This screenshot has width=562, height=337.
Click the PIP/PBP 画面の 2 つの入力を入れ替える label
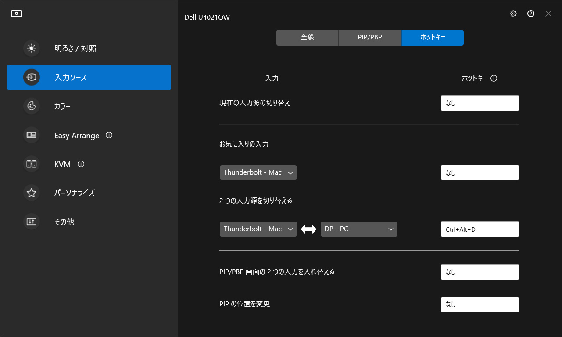[277, 272]
